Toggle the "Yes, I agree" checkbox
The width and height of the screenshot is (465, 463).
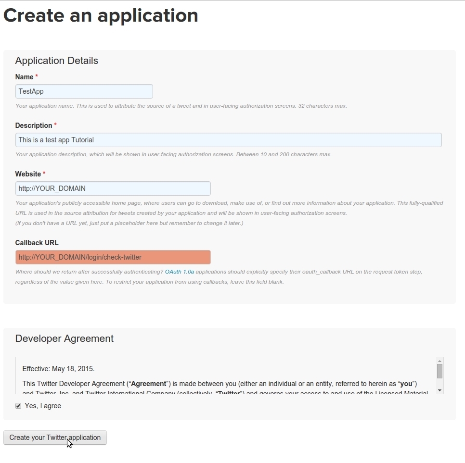click(x=18, y=406)
